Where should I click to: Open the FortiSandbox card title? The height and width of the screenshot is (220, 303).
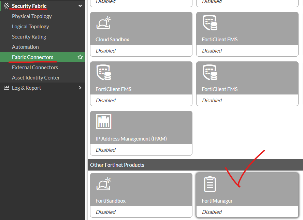[x=111, y=201]
